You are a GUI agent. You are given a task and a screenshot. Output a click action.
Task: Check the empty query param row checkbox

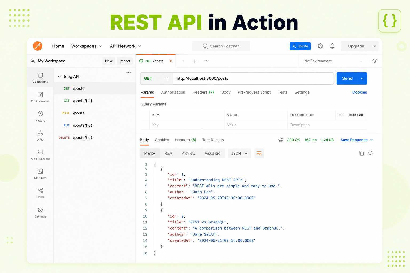click(145, 125)
